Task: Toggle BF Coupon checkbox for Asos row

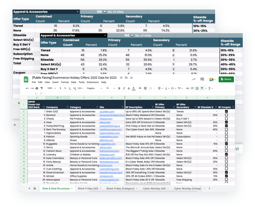Action: point(226,122)
